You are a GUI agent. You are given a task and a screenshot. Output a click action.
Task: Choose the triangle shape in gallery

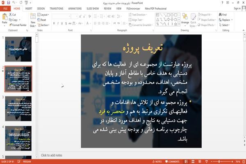[x=157, y=19]
